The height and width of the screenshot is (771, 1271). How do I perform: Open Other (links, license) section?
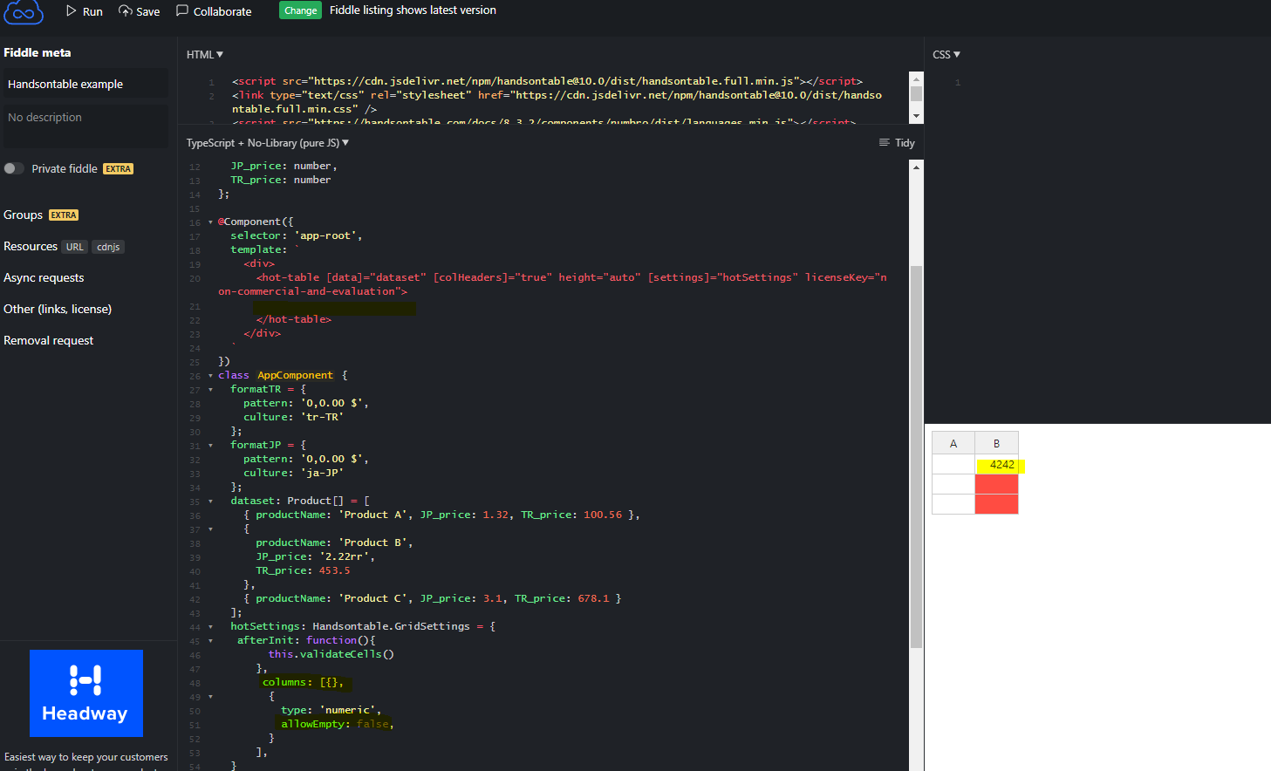[x=58, y=309]
